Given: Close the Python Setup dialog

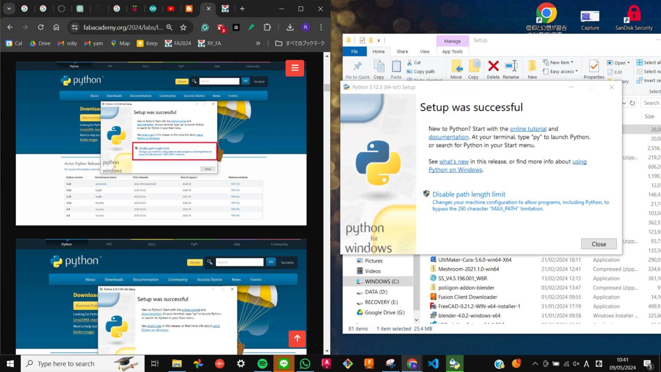Looking at the screenshot, I should point(598,244).
